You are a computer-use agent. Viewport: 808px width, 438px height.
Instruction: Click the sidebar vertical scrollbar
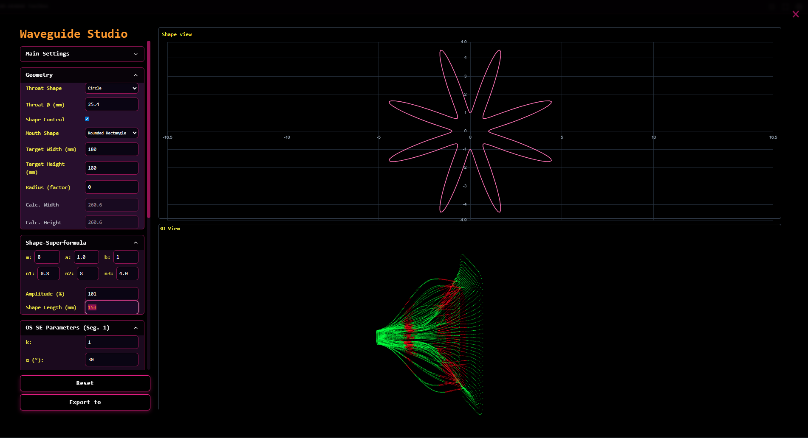coord(149,127)
